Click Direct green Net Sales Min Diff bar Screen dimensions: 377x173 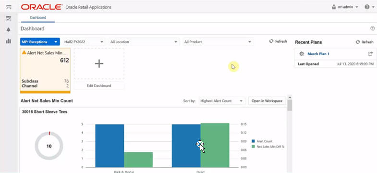(215, 145)
